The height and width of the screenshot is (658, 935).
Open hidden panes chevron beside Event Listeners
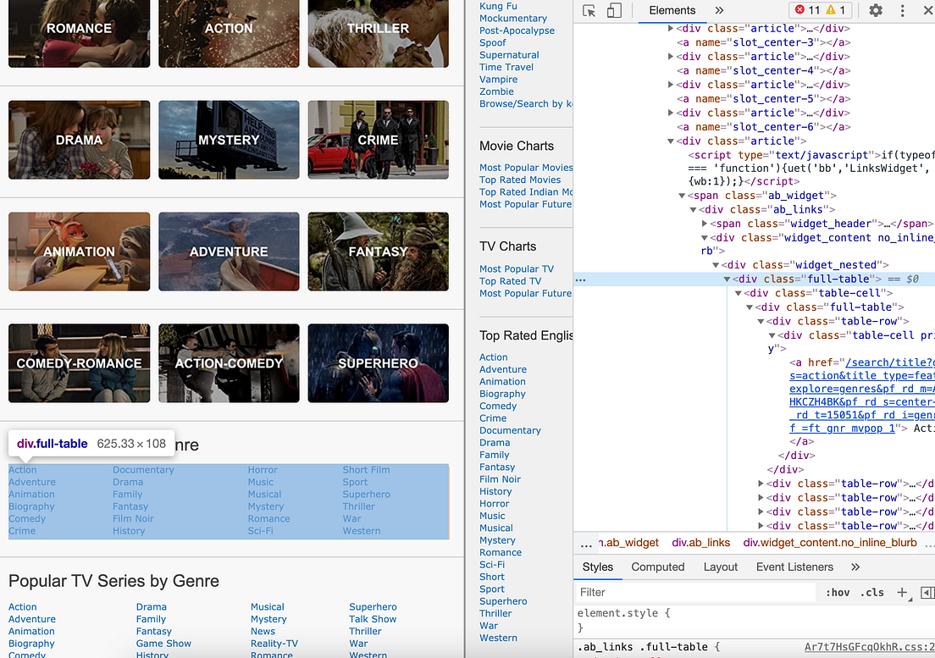pyautogui.click(x=855, y=567)
